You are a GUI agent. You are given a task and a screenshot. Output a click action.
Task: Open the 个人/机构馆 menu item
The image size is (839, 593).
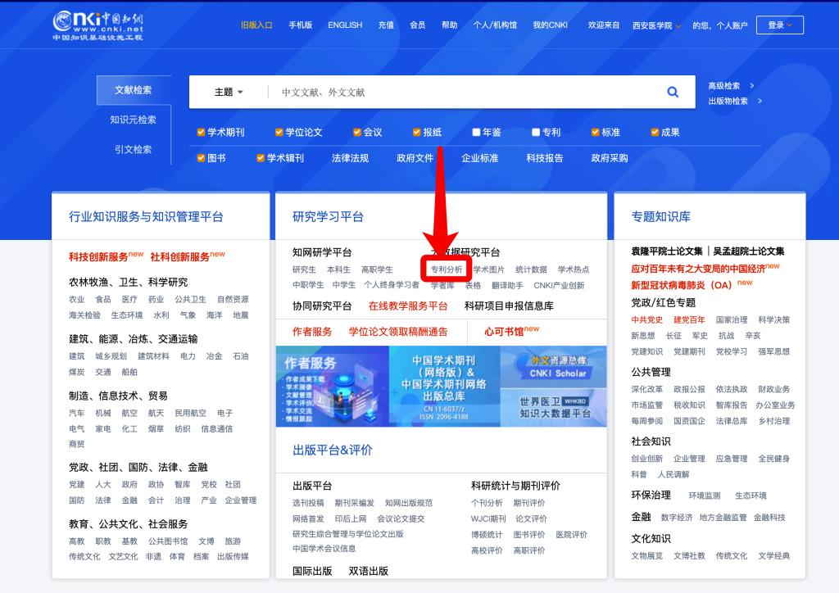click(x=495, y=25)
